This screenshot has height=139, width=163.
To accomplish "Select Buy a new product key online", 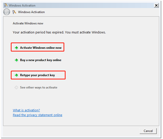I will point(41,60).
